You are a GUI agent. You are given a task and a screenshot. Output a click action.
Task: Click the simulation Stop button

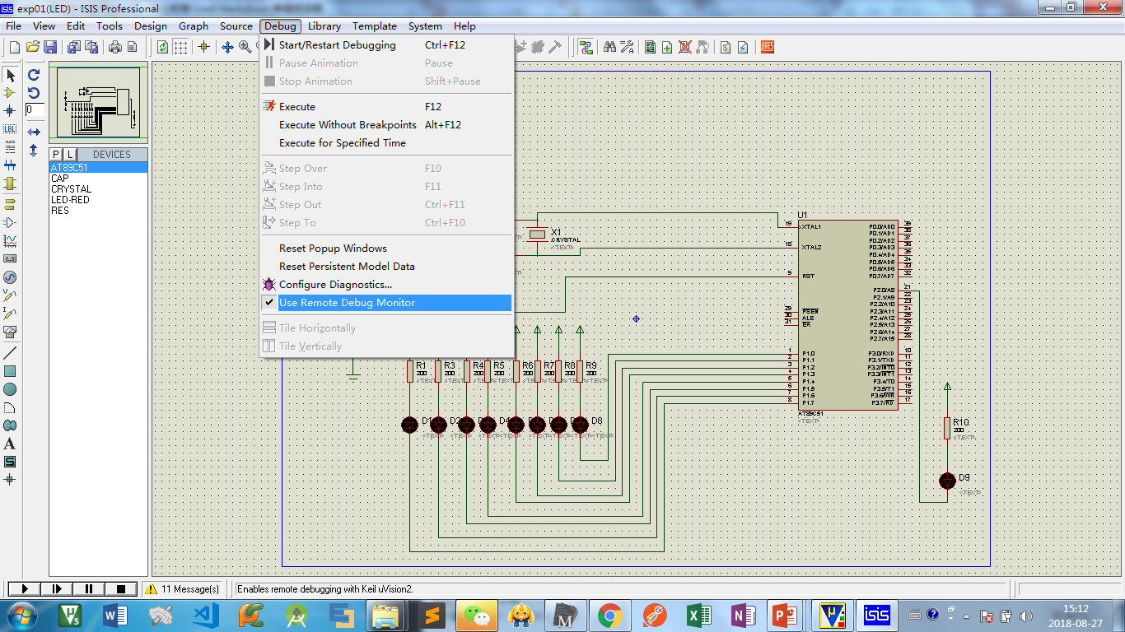click(x=121, y=588)
